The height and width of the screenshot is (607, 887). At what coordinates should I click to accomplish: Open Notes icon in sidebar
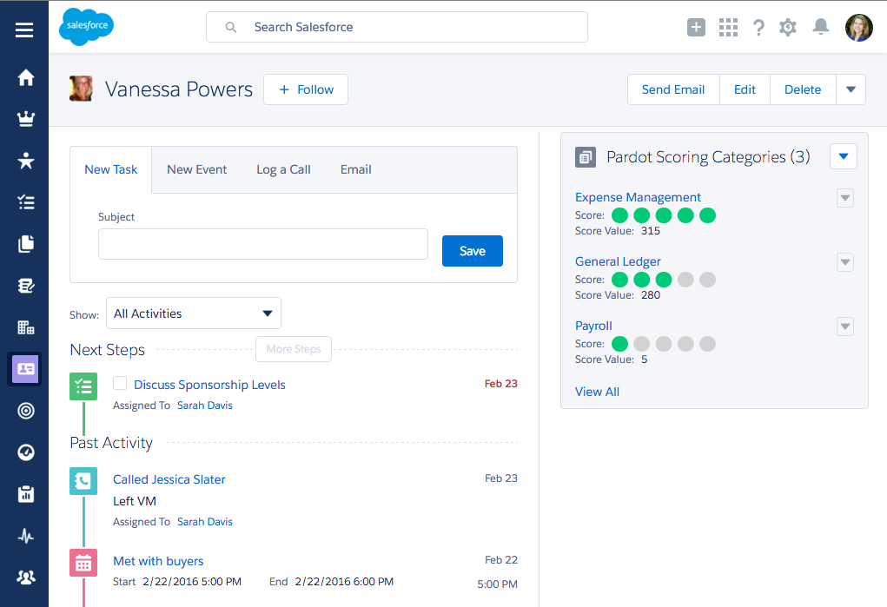pyautogui.click(x=25, y=286)
